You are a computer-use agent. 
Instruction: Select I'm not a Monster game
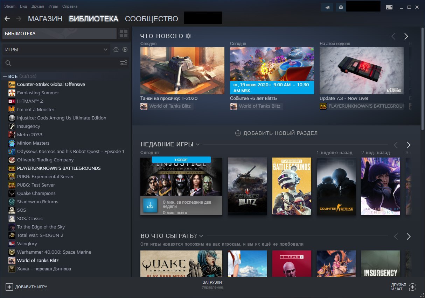[36, 110]
